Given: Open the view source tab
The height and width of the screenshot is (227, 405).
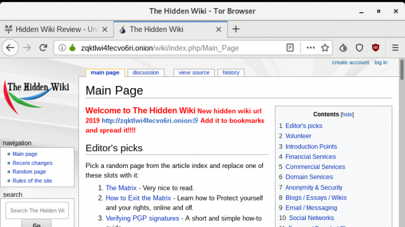Looking at the screenshot, I should 194,72.
